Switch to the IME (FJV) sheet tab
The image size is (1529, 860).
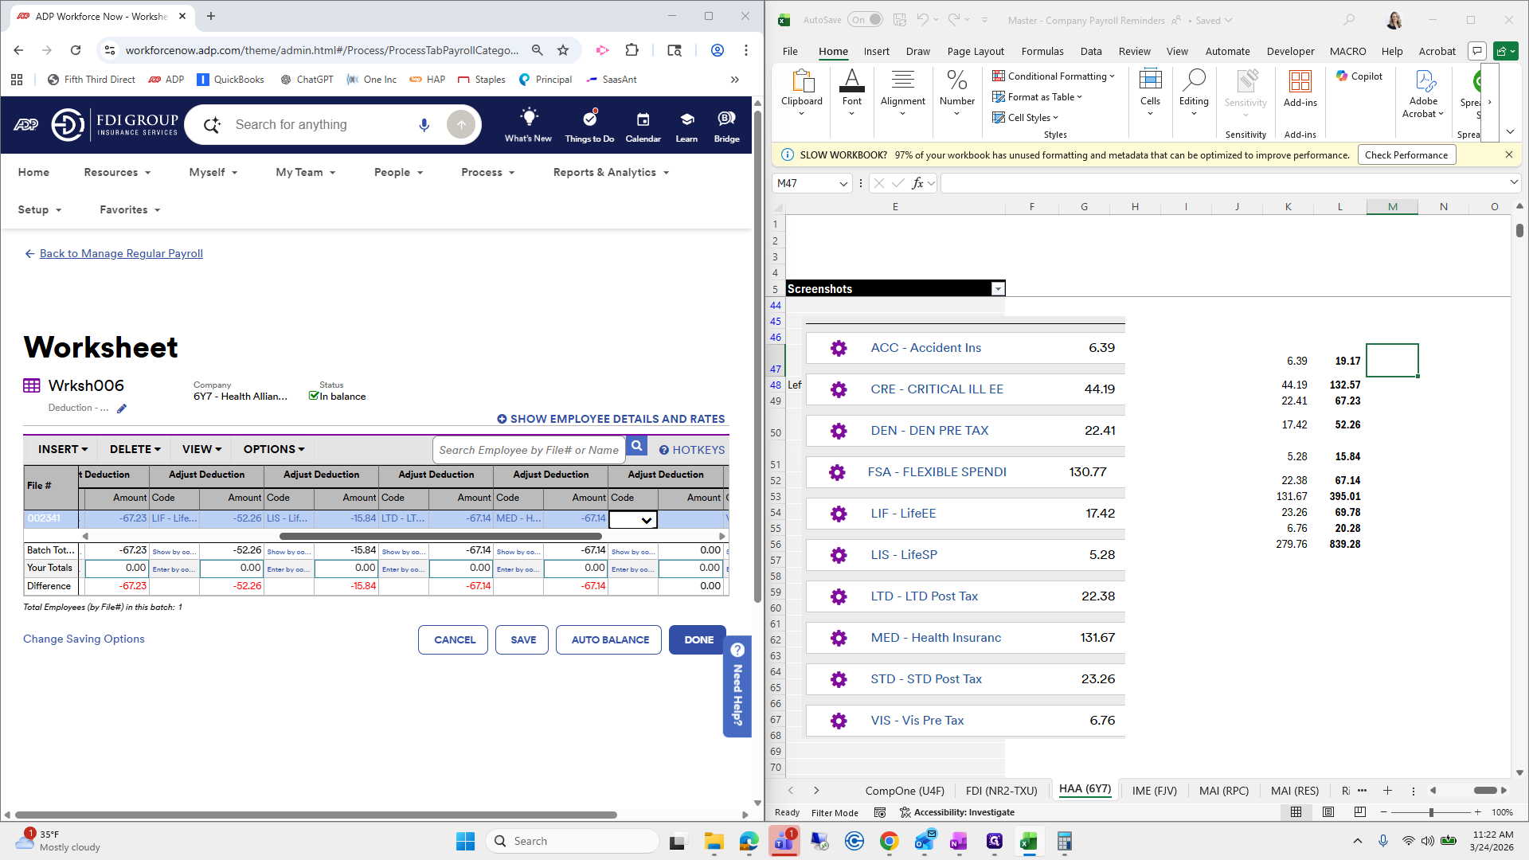[x=1153, y=791]
